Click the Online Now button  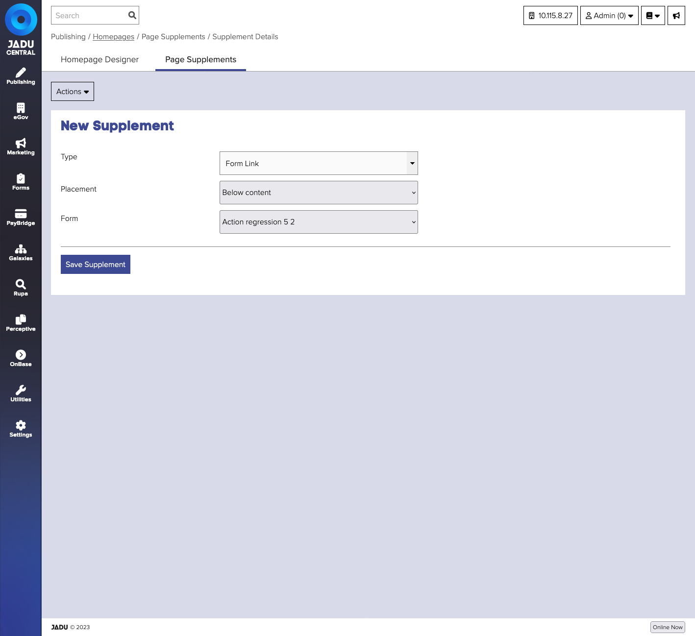[668, 627]
